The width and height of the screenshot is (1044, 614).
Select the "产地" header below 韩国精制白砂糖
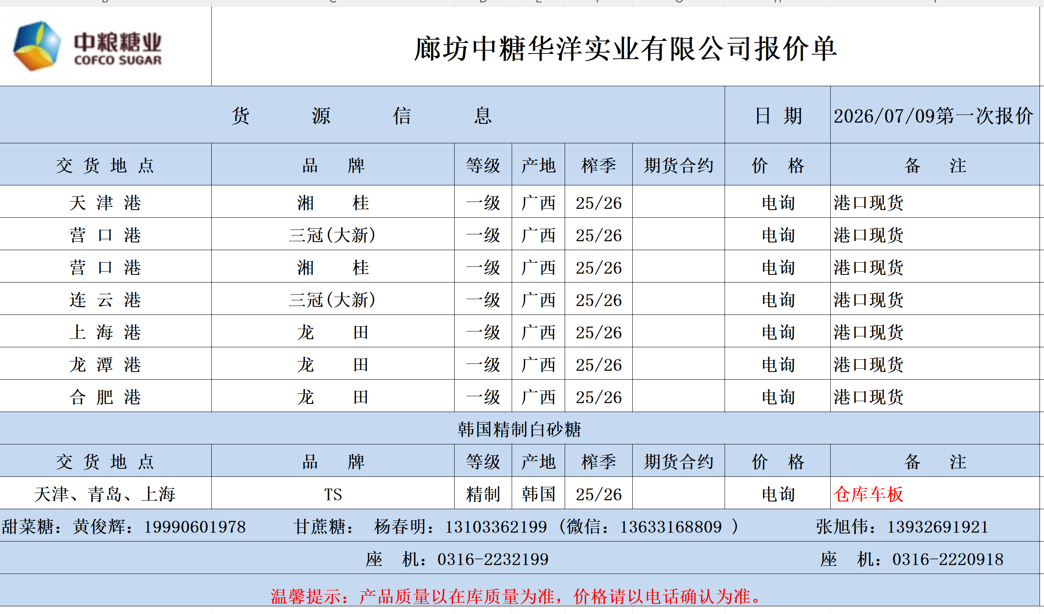(x=538, y=461)
